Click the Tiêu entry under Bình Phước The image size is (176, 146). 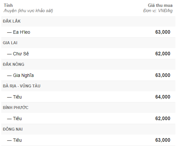pyautogui.click(x=17, y=119)
